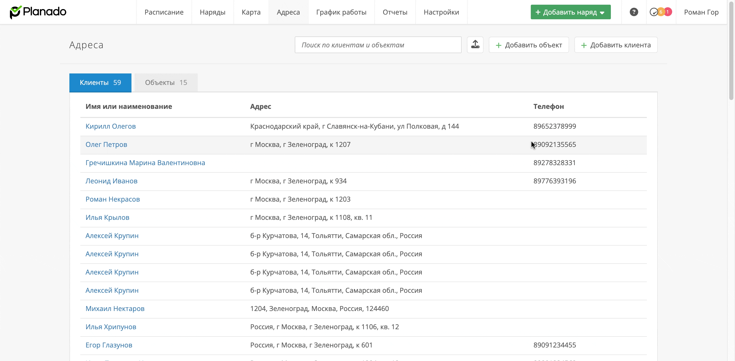Open the Роман Гор user menu
Viewport: 735px width, 361px height.
(x=701, y=12)
